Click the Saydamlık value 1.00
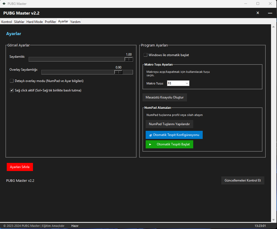 [129, 54]
